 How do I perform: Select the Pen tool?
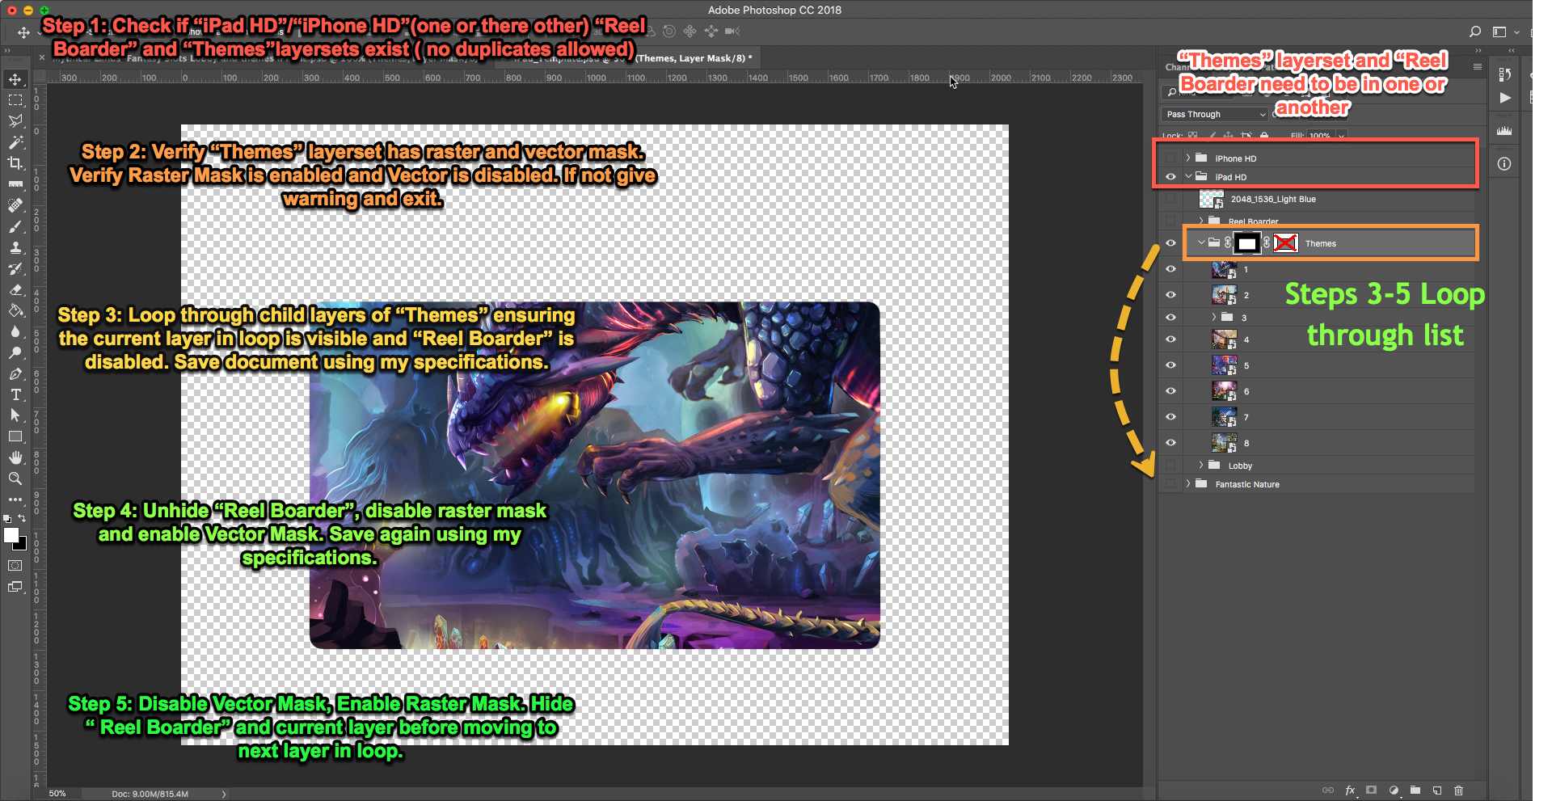pos(15,373)
